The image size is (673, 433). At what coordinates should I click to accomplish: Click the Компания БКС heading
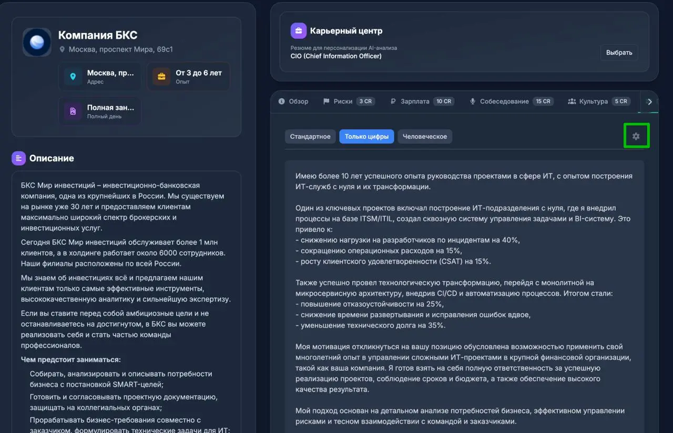click(98, 35)
